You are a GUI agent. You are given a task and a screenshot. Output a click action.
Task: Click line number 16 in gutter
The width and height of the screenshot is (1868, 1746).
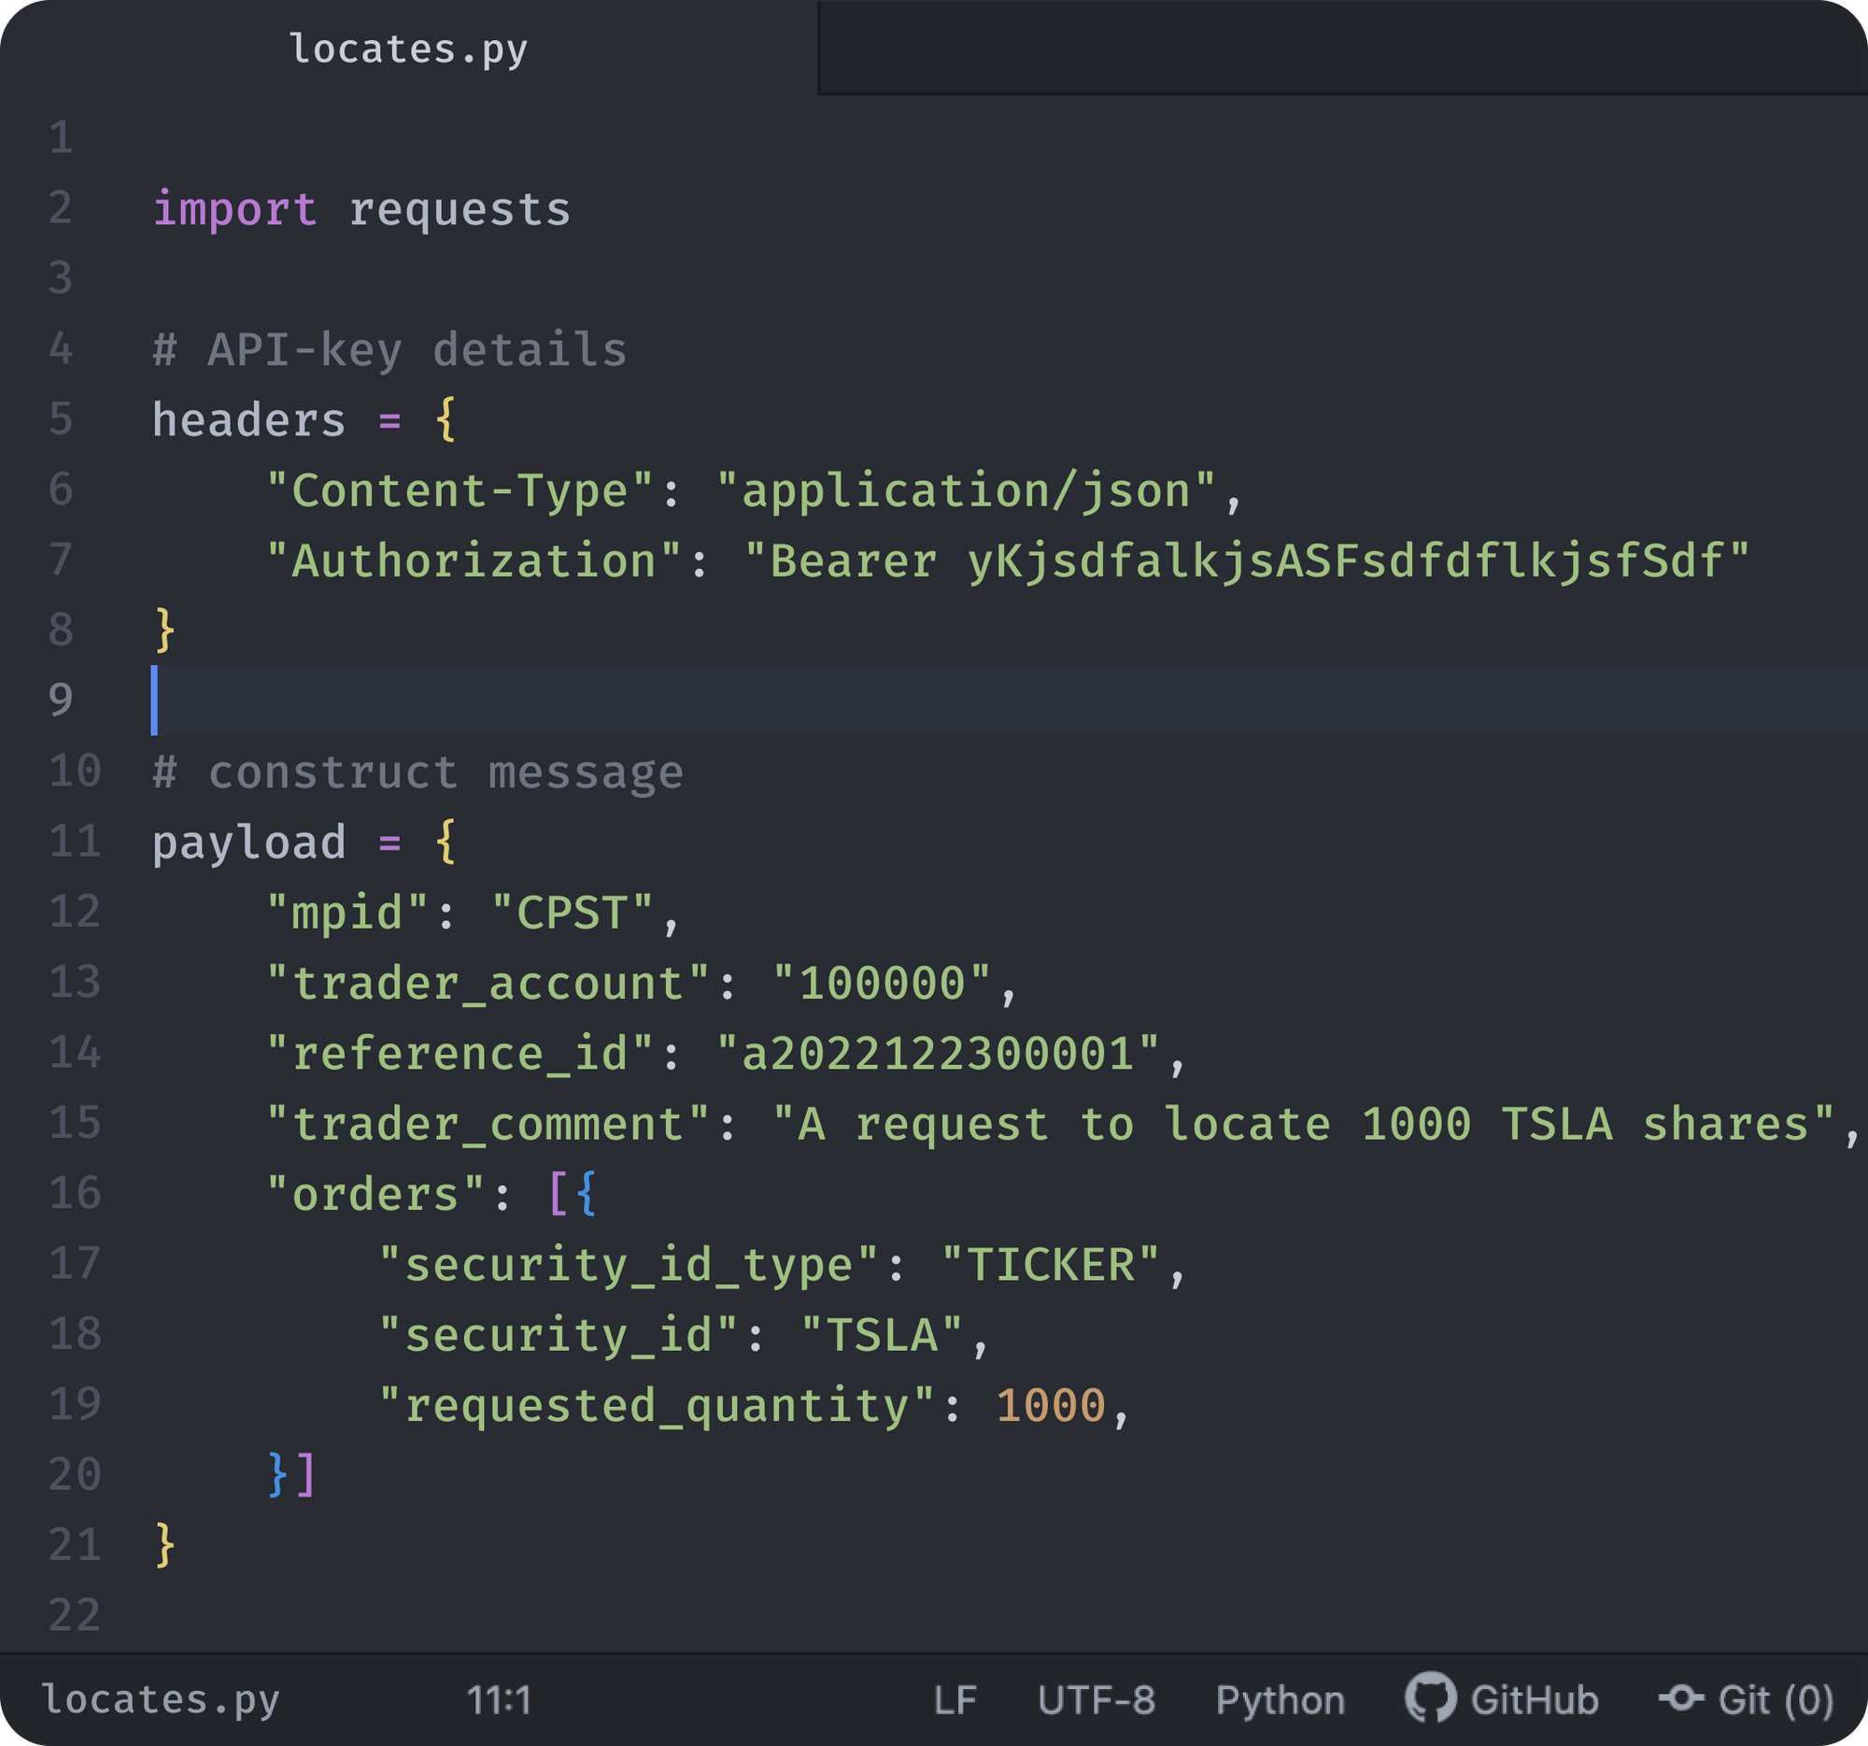[x=74, y=1194]
